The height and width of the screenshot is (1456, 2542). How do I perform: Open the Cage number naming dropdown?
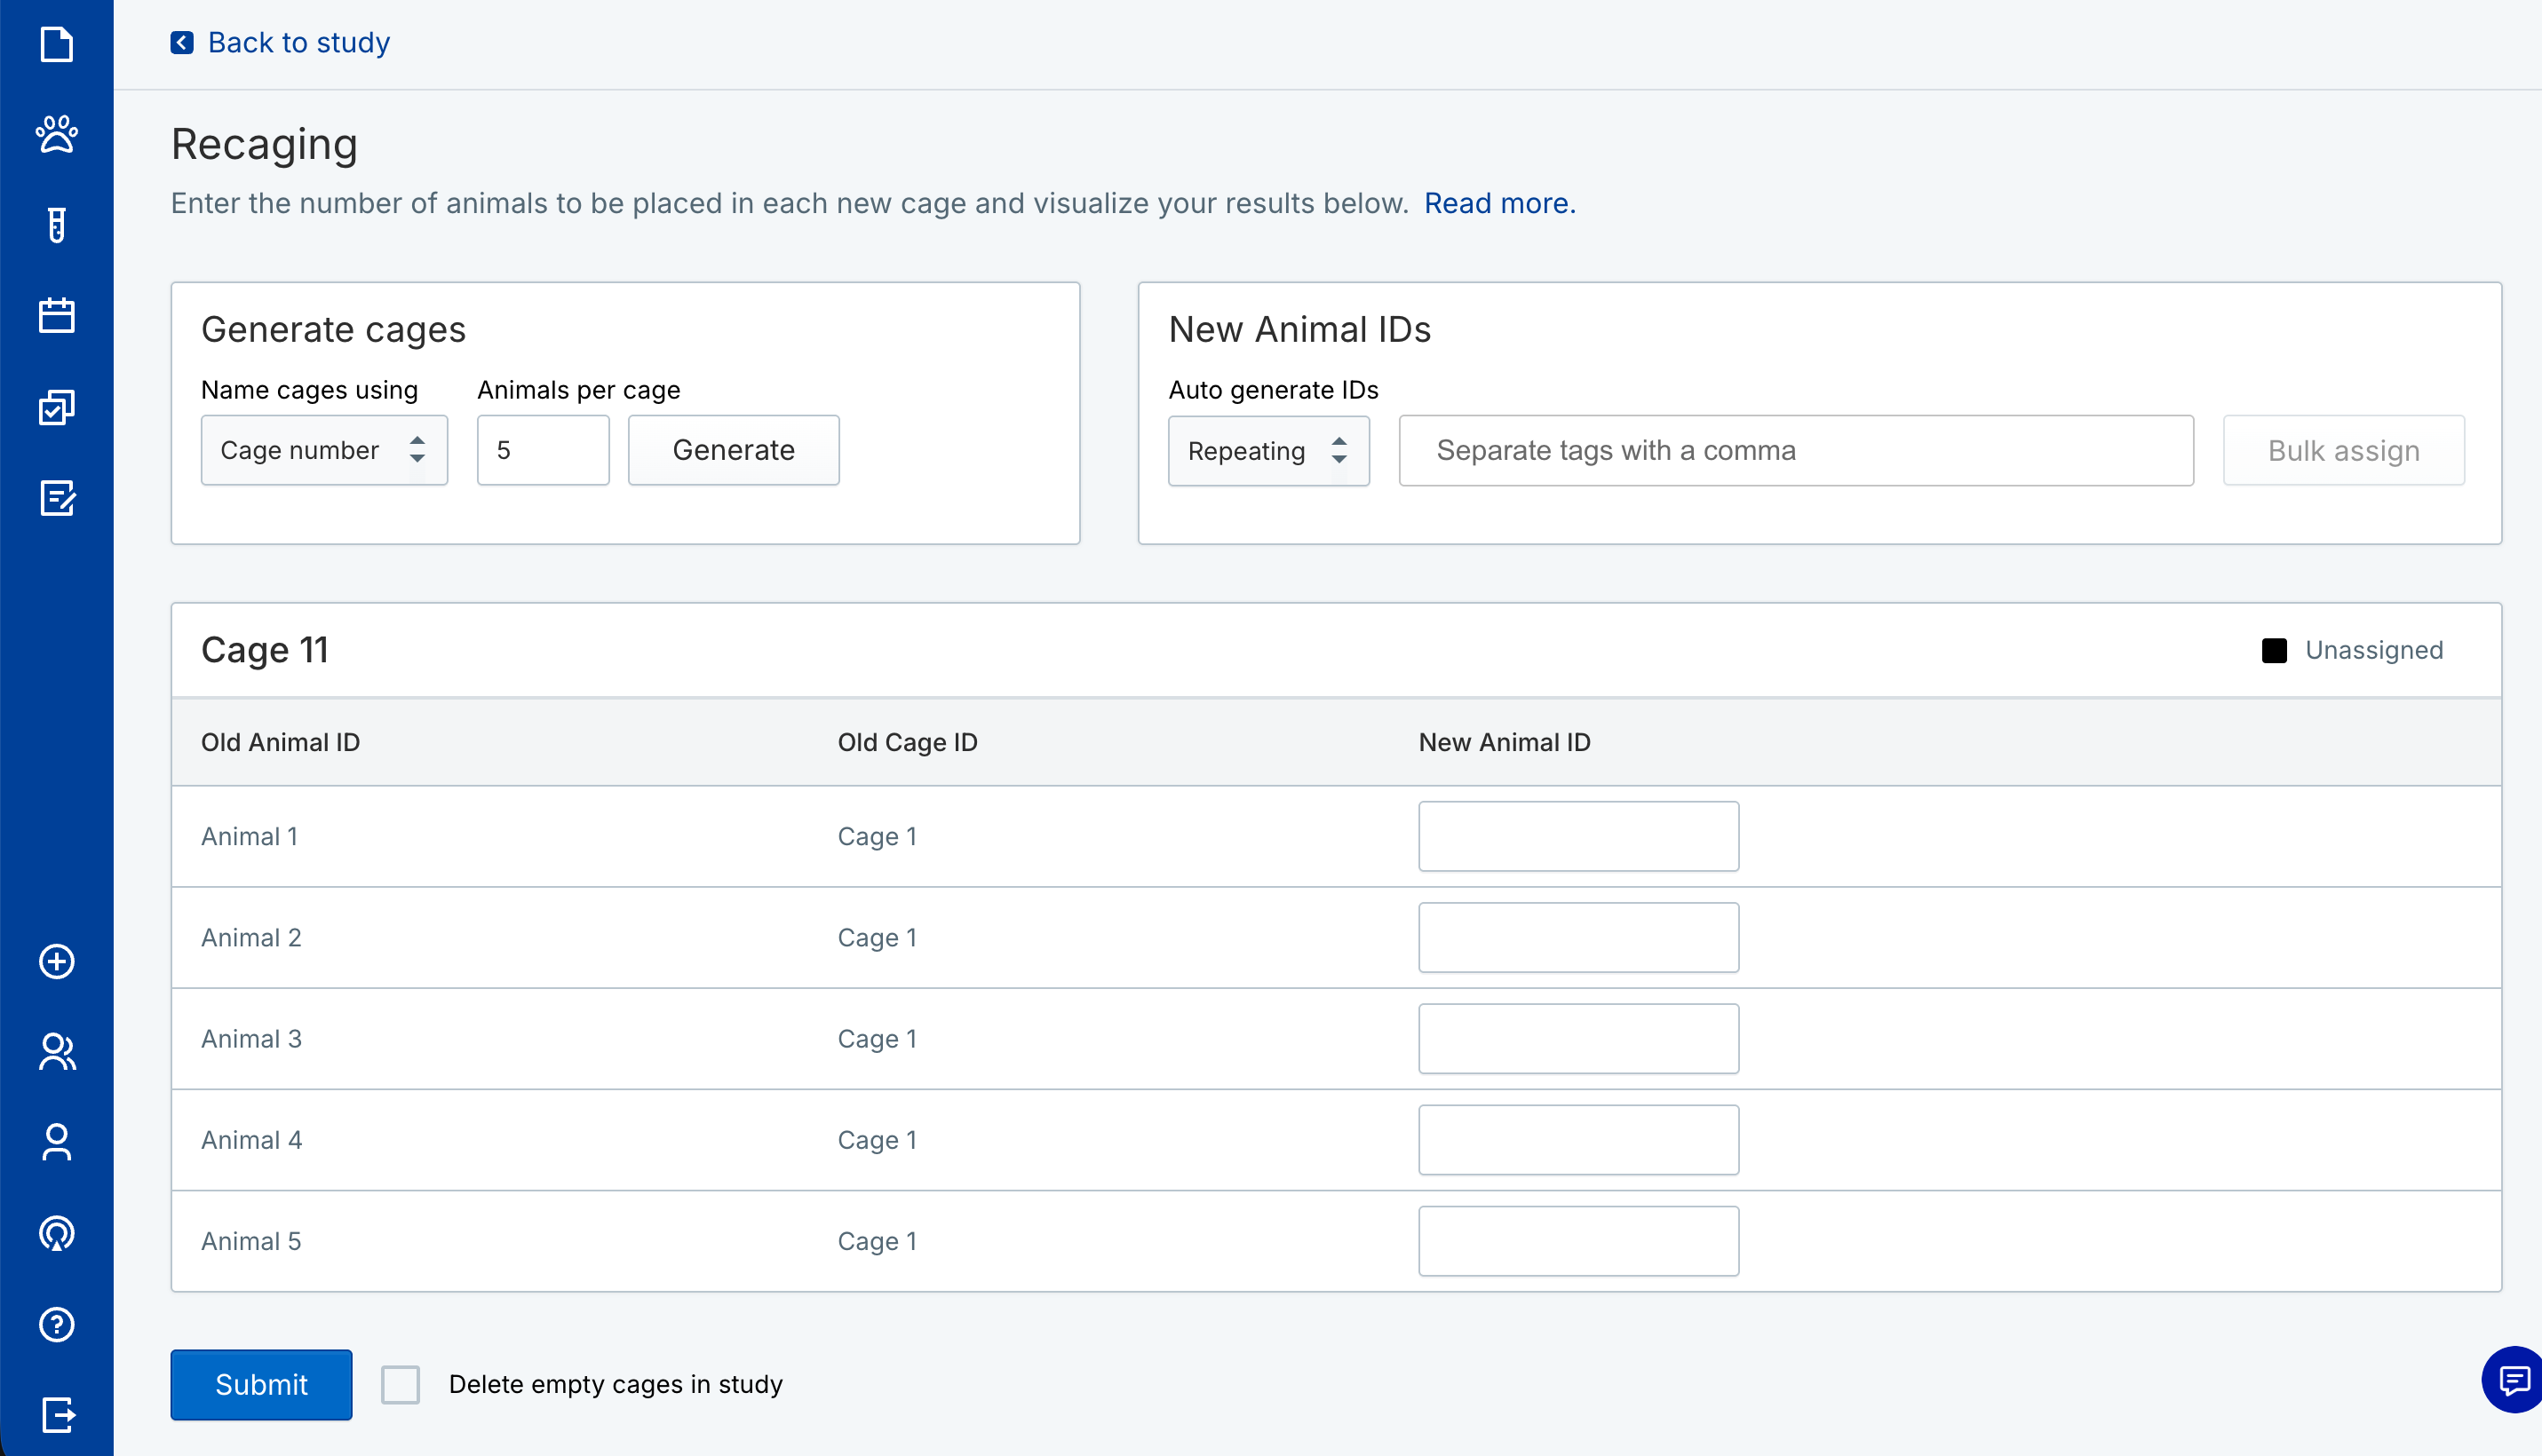pos(324,450)
